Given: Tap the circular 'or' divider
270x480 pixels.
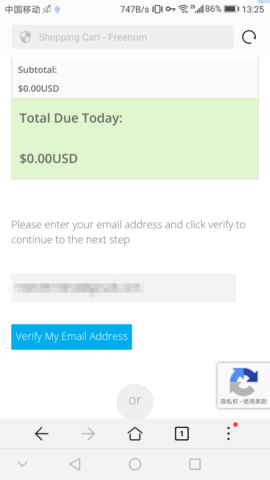Looking at the screenshot, I should (x=135, y=401).
